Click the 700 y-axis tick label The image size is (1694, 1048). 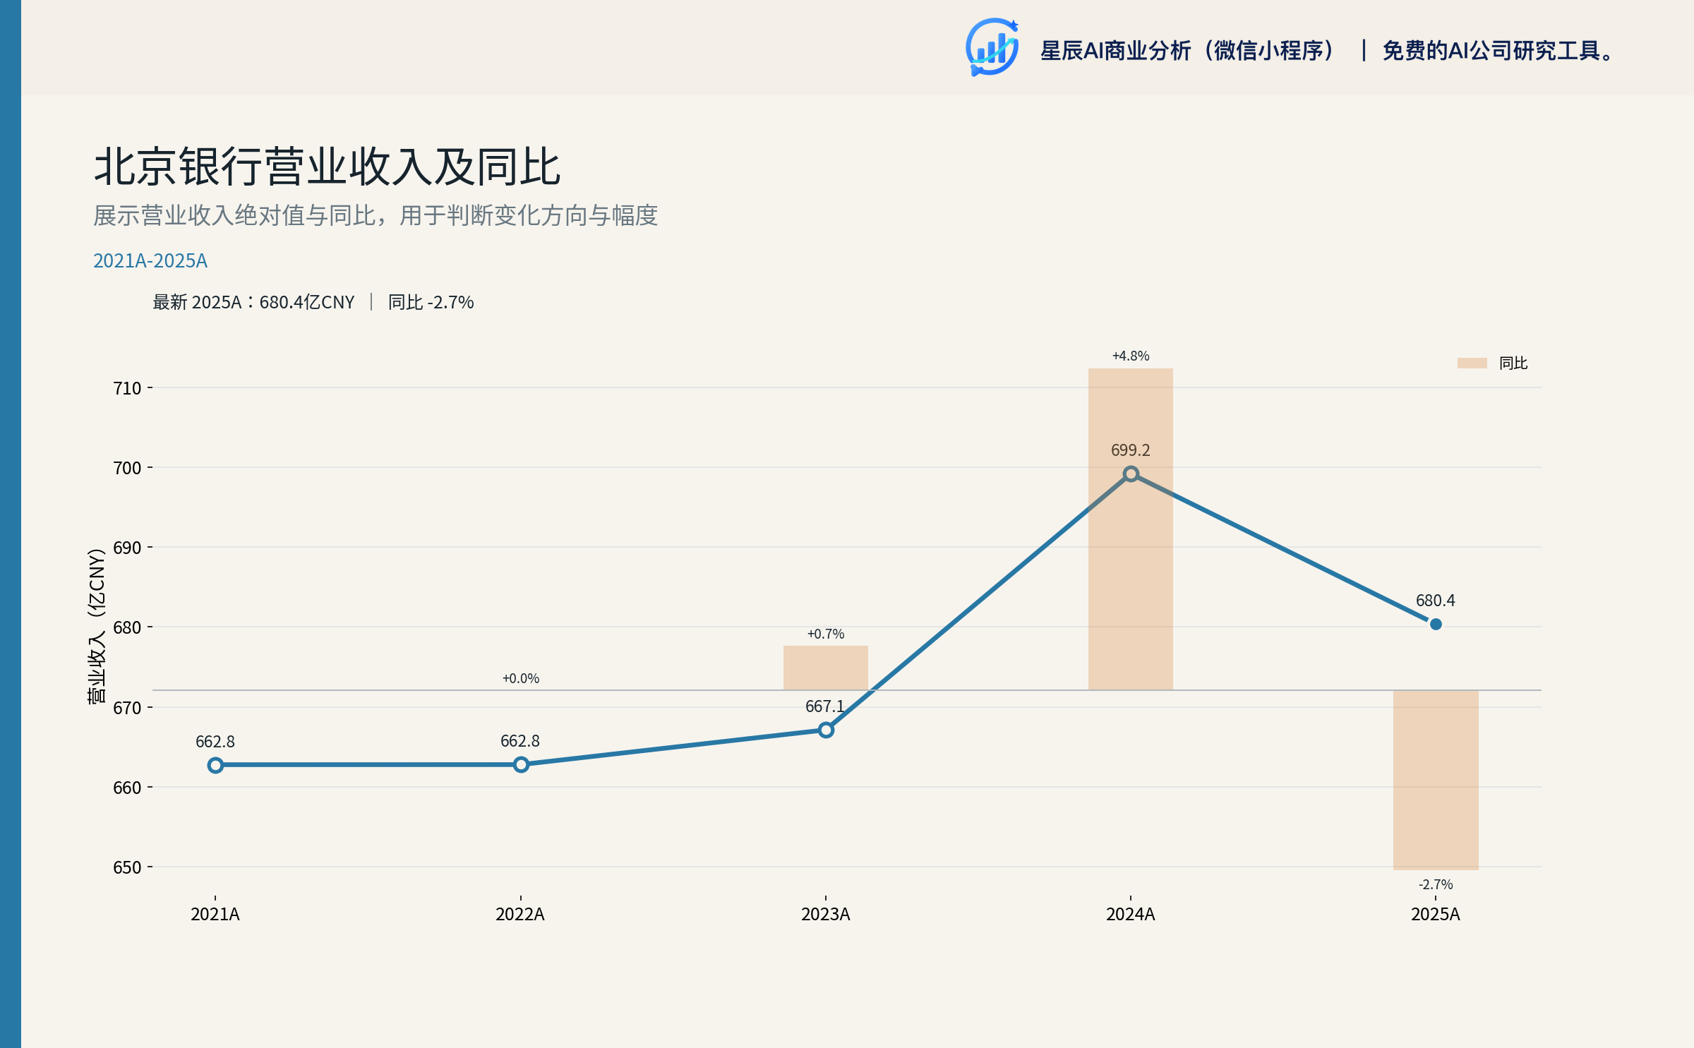pos(128,468)
